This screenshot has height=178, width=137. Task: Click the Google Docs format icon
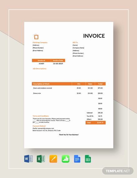tap(77, 159)
